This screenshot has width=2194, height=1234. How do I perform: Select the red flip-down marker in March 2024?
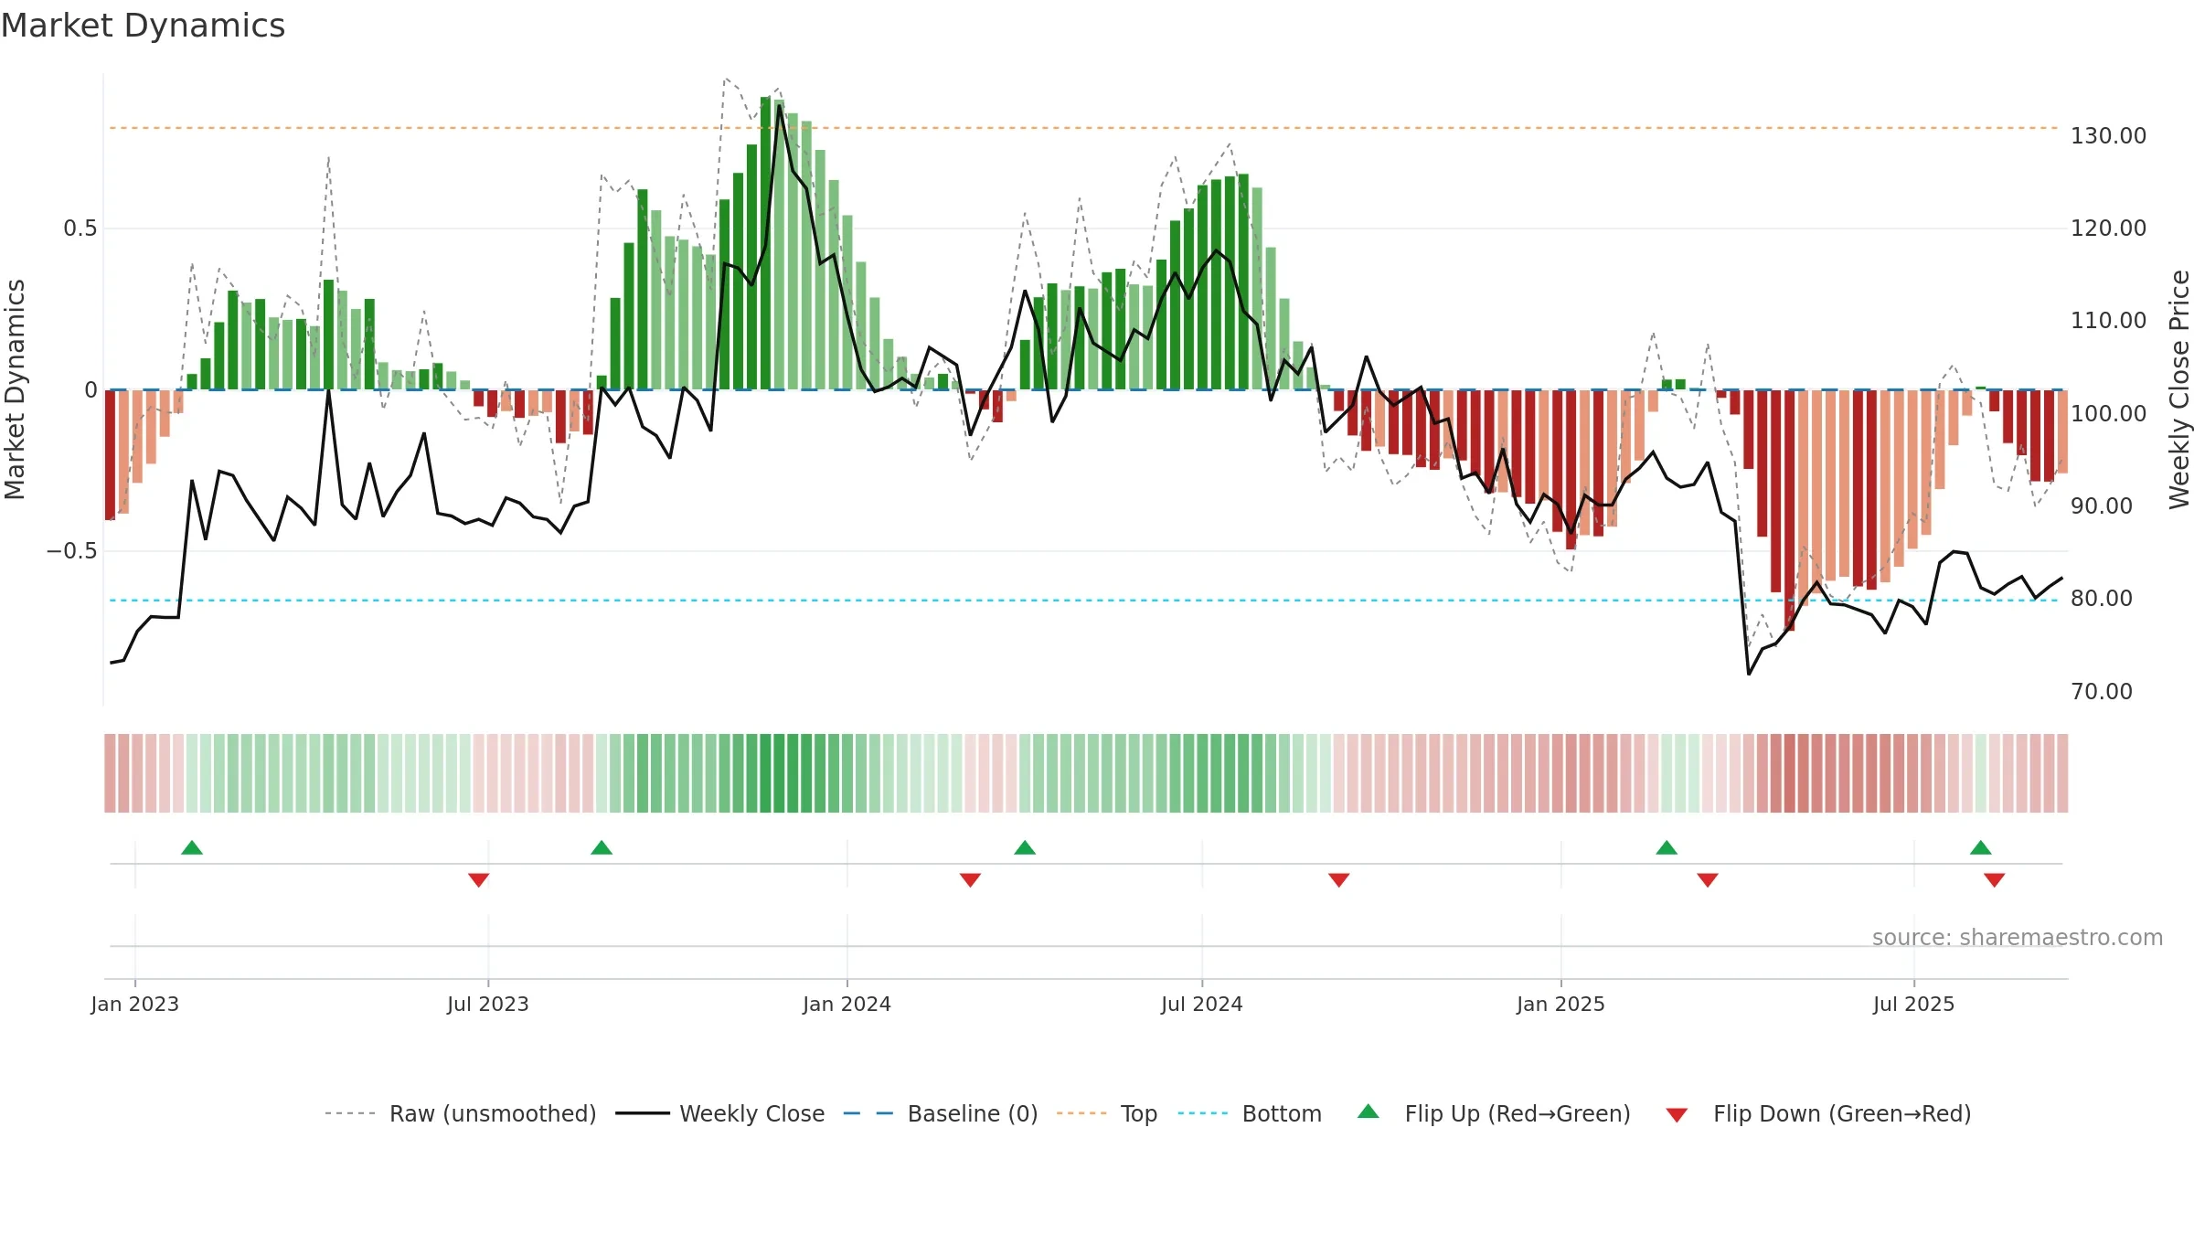click(x=971, y=880)
